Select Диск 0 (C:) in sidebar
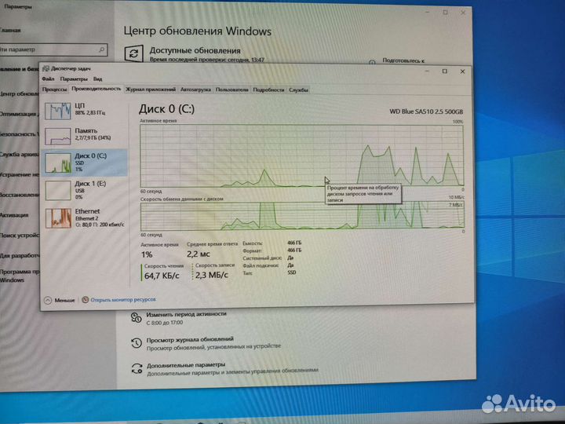 [x=85, y=163]
